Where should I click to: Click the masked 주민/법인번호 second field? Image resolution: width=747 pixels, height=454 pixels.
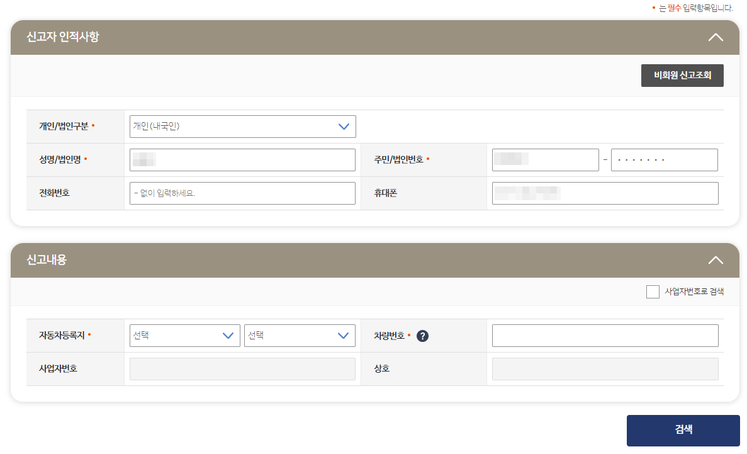(664, 160)
